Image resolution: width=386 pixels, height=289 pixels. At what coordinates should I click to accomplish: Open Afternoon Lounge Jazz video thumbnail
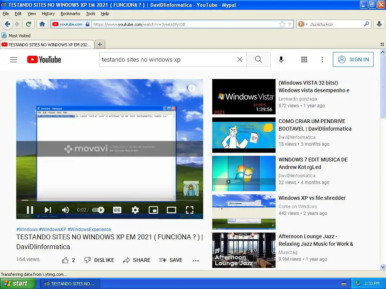(244, 250)
